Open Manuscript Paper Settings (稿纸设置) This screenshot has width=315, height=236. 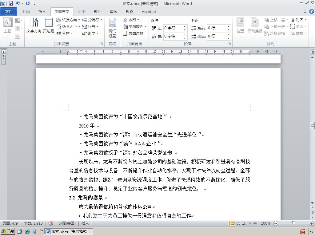pos(113,28)
